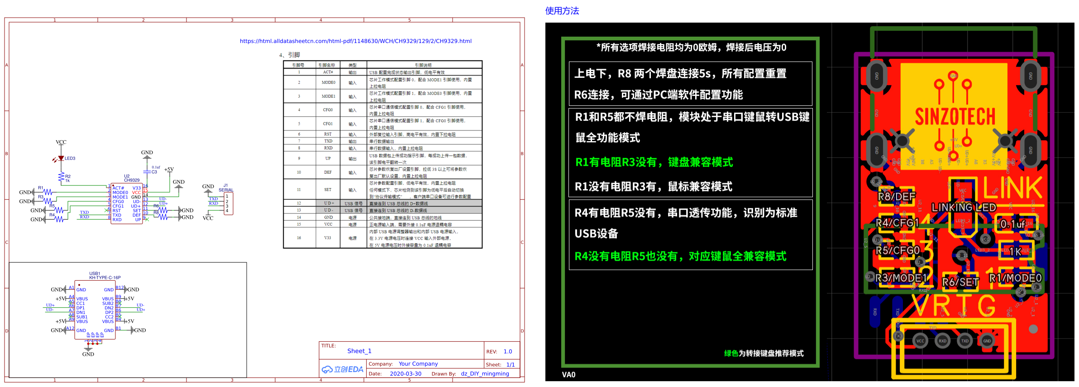Click the LINKING LED label on PCB
Viewport: 1079px width, 387px height.
964,208
